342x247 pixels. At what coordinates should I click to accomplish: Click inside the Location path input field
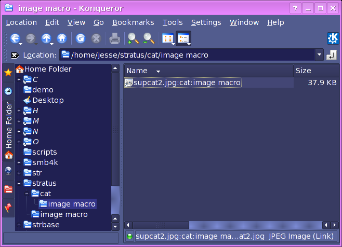pyautogui.click(x=188, y=55)
